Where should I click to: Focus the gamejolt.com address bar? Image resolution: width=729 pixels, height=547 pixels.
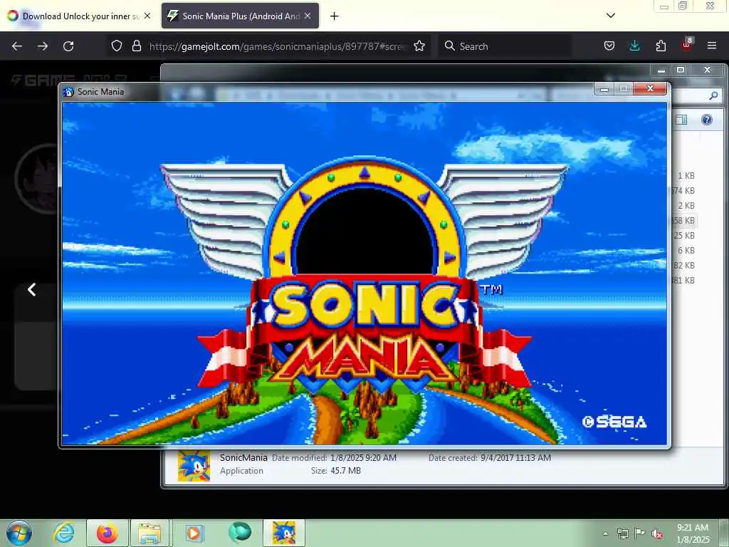278,46
